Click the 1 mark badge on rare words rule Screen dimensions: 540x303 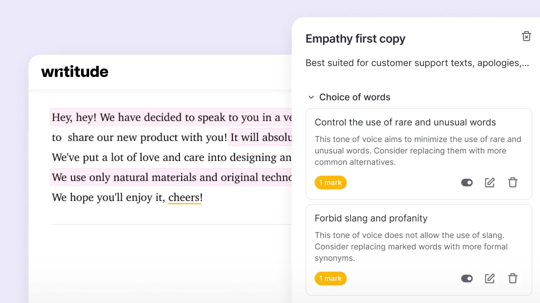tap(330, 183)
